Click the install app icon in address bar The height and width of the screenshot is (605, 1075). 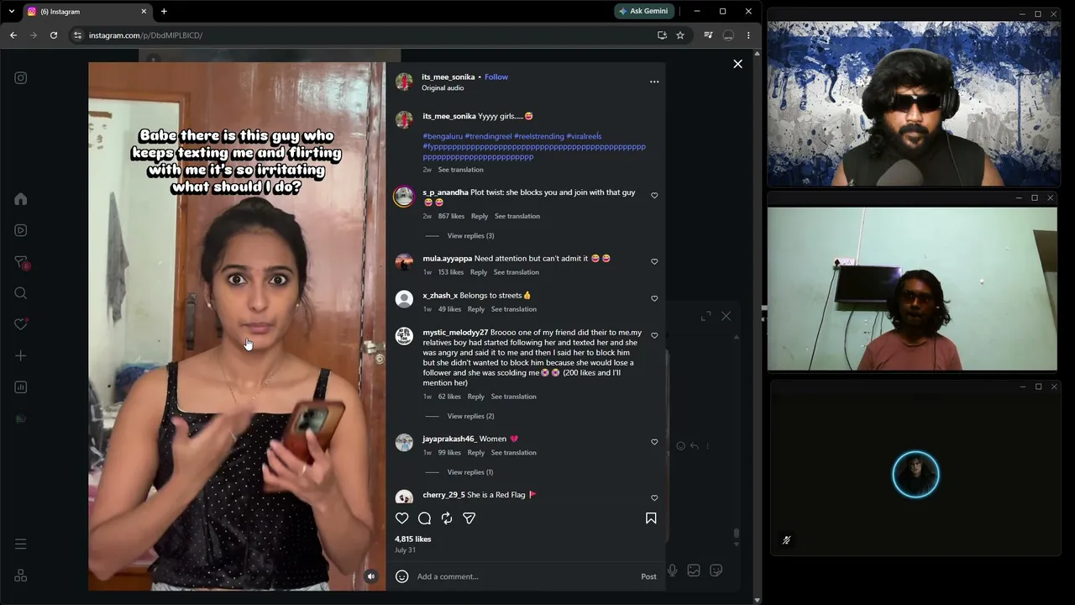[x=662, y=35]
